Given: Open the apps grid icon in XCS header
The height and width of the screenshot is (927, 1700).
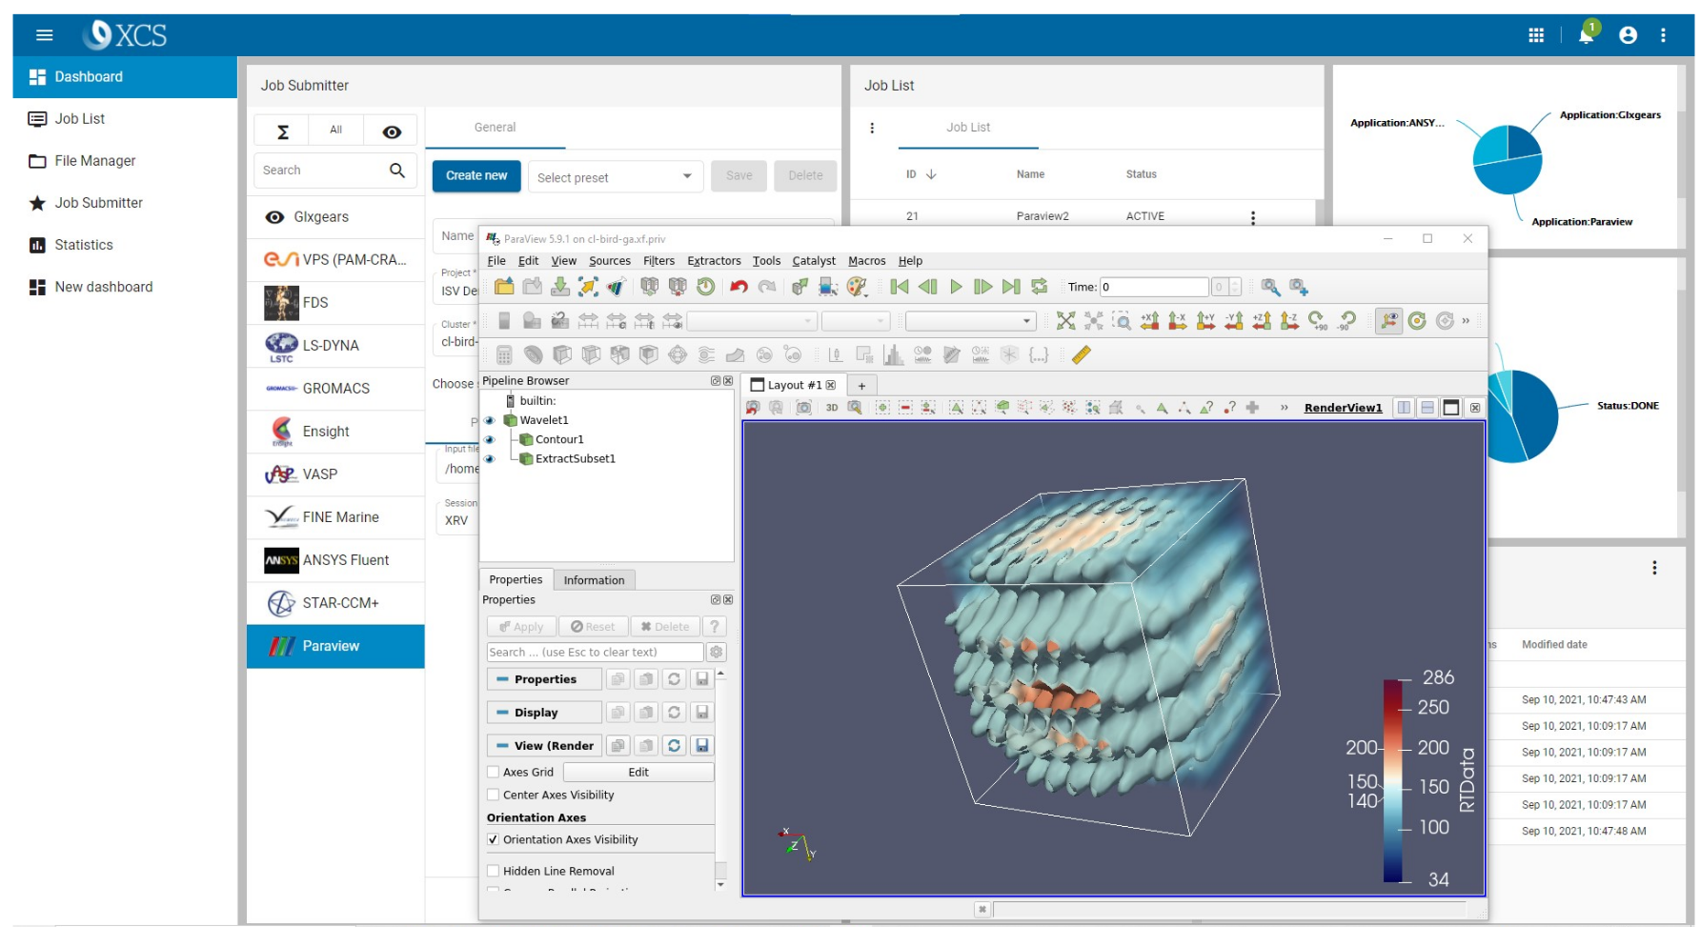Looking at the screenshot, I should coord(1536,35).
